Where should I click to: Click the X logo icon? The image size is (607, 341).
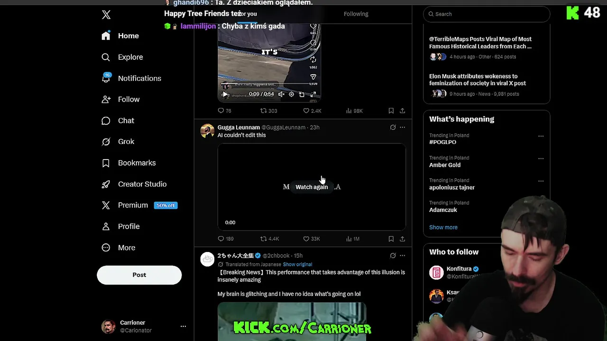[106, 15]
